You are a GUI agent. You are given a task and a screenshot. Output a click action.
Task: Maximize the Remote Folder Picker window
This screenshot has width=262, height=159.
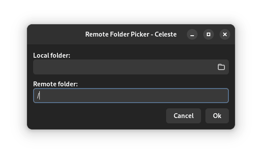209,34
